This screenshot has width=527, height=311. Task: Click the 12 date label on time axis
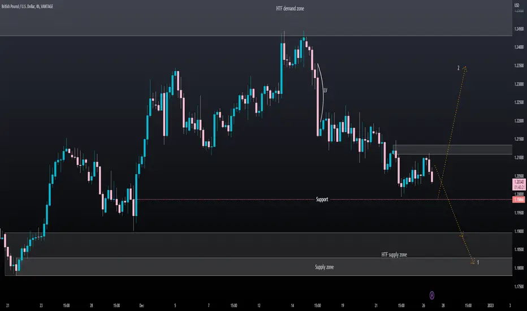click(x=259, y=305)
